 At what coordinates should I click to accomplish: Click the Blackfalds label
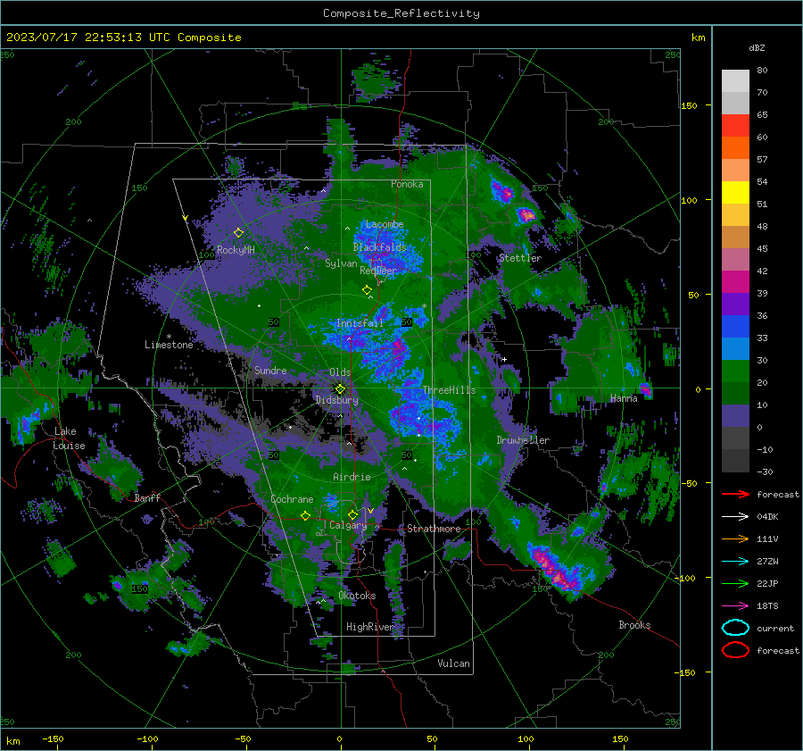379,247
